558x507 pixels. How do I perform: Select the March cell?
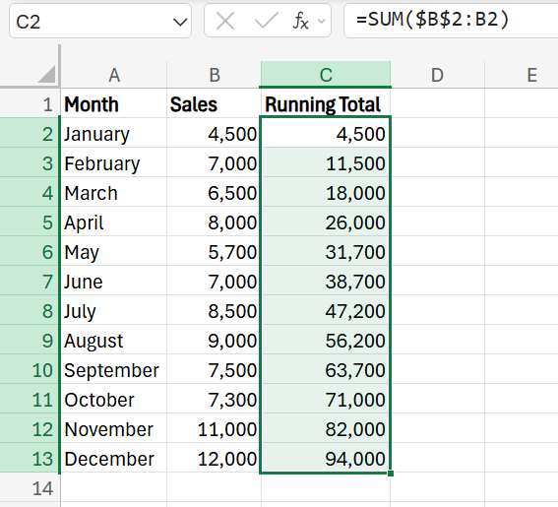114,193
